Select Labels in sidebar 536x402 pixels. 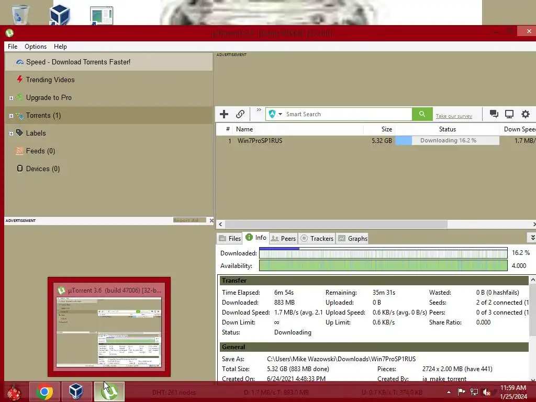tap(109, 133)
